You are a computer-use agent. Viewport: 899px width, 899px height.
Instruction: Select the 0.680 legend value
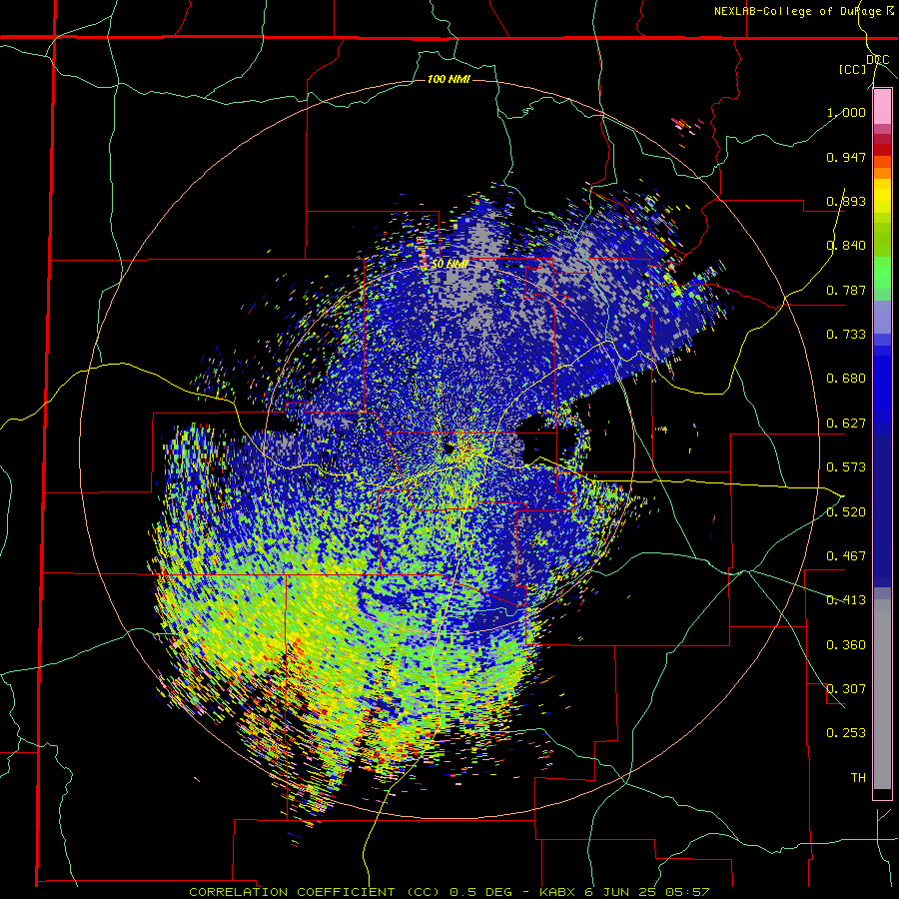pos(846,379)
